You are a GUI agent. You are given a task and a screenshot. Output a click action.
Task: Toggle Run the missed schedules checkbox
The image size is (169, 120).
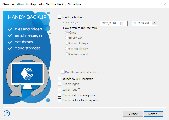(x=63, y=72)
